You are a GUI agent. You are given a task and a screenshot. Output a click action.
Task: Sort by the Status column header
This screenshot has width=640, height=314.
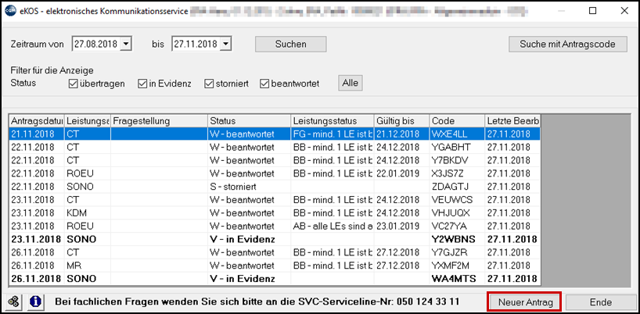coord(250,121)
